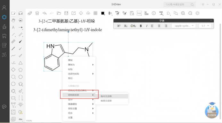Select the bracket tool
222x123 pixels.
click(x=21, y=98)
